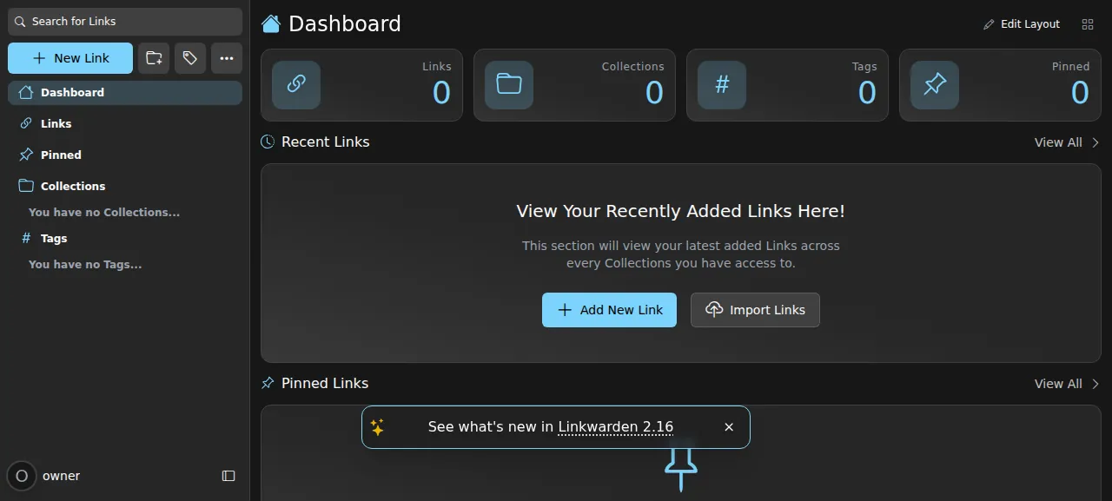Click the sparkles icon in announcement
The height and width of the screenshot is (501, 1112).
tap(377, 427)
